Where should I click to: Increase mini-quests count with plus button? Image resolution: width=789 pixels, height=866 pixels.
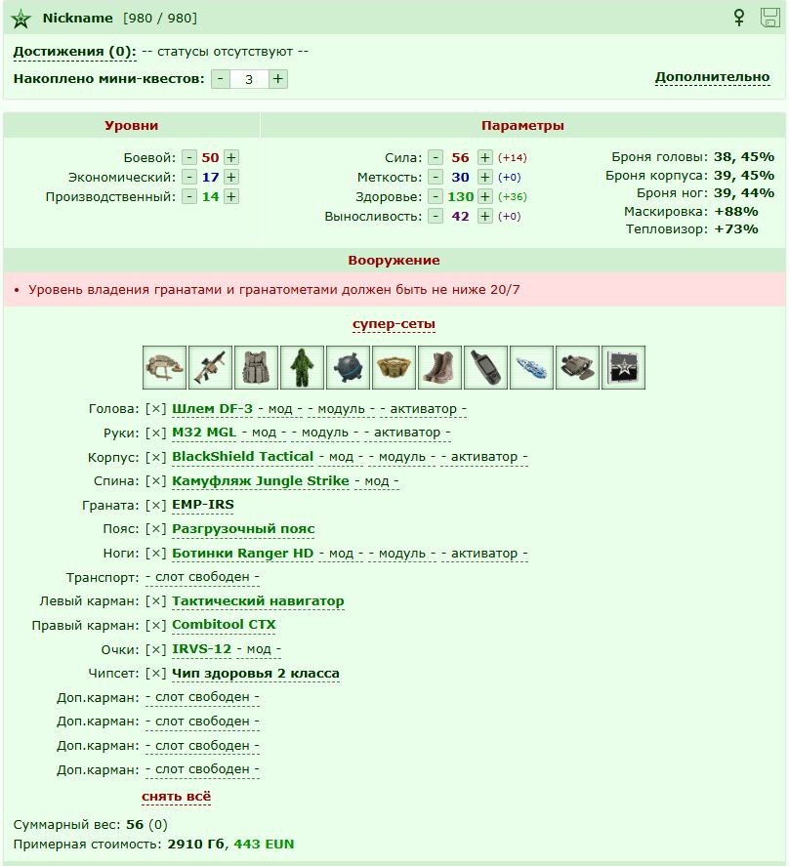tap(278, 79)
